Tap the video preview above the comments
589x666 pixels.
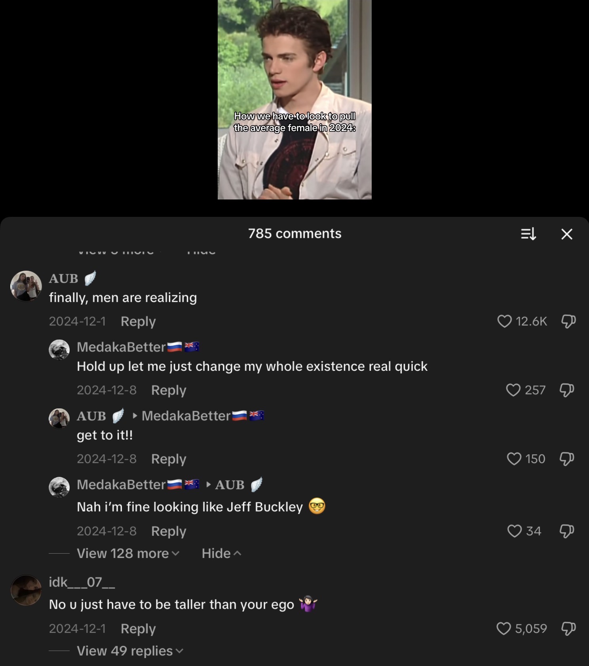[294, 99]
